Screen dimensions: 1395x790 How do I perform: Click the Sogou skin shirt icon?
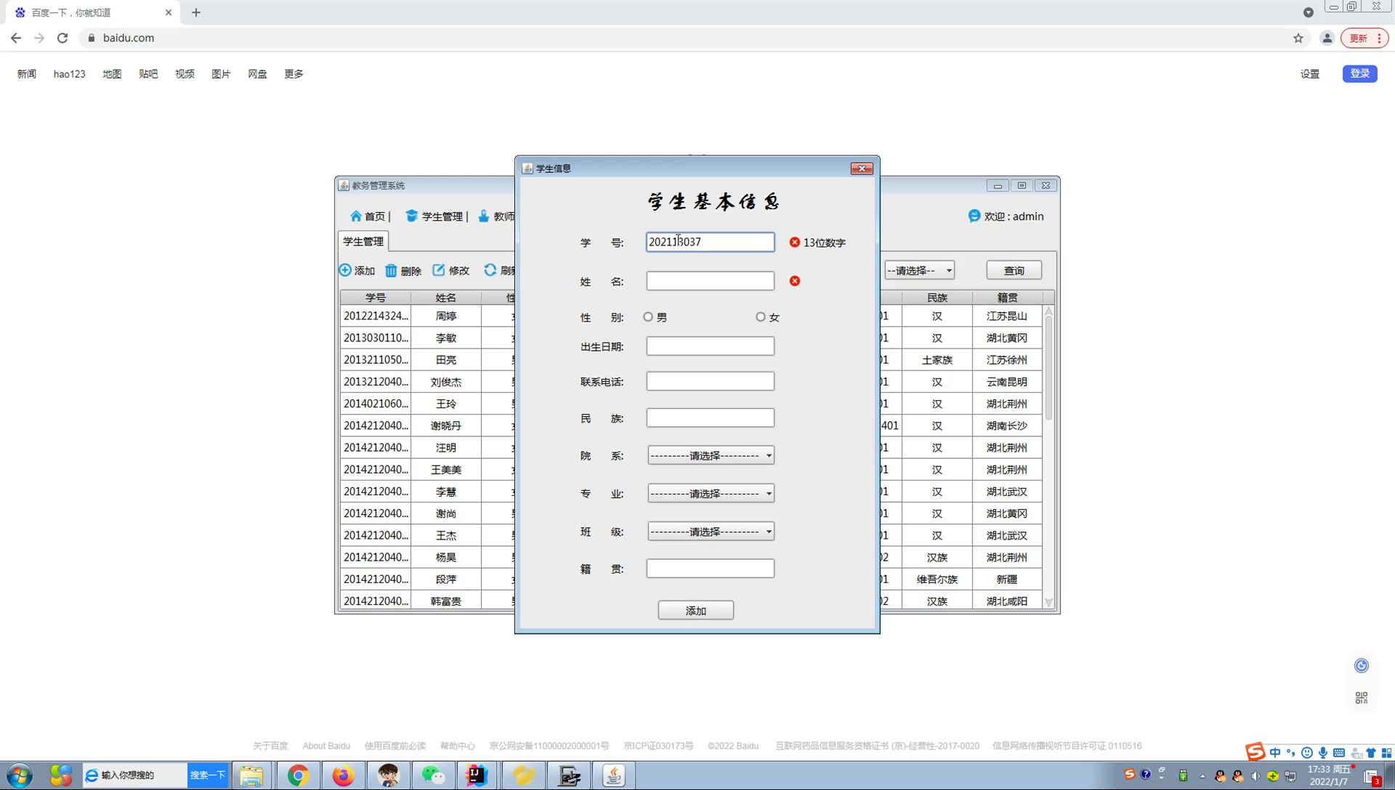[x=1371, y=753]
